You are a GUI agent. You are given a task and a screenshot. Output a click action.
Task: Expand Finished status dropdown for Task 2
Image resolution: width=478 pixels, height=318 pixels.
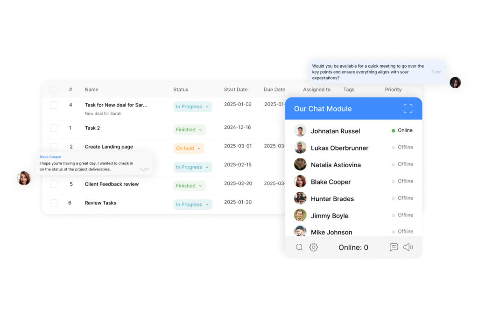point(189,130)
